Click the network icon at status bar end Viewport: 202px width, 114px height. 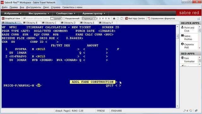click(x=196, y=111)
